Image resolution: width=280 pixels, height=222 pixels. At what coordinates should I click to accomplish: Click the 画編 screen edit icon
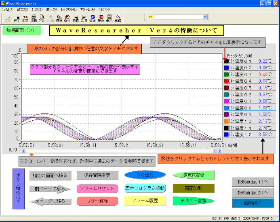118,19
